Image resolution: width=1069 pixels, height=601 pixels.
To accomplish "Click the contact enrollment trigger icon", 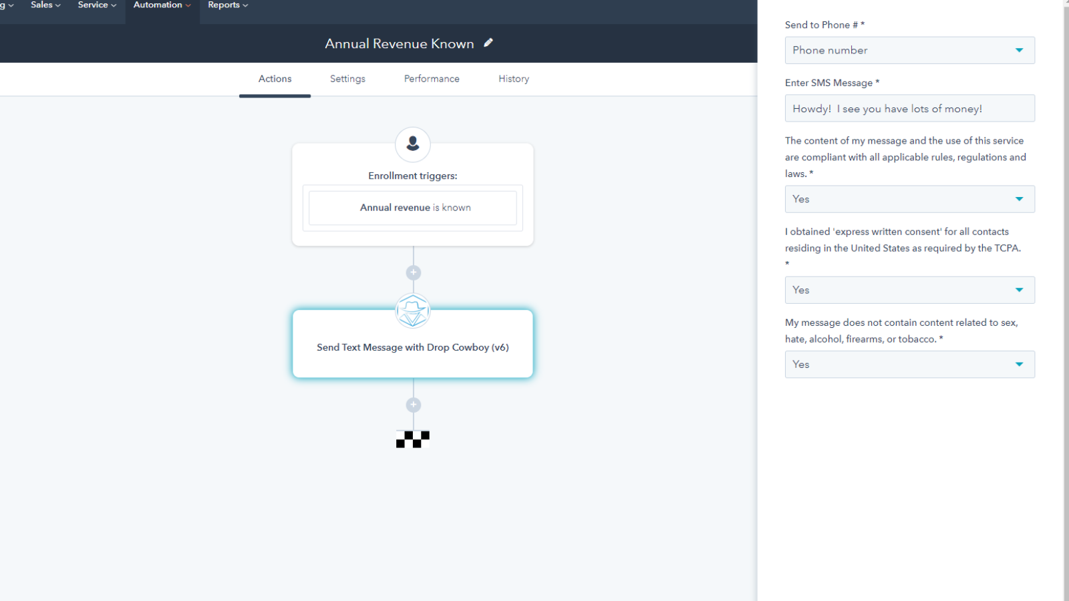I will [x=413, y=144].
